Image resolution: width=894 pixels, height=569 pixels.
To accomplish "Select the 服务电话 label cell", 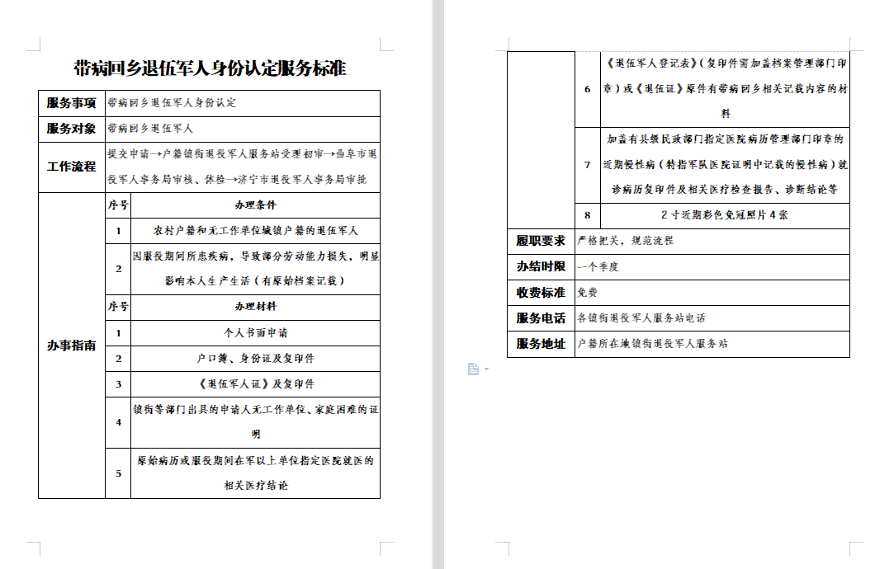I will pos(541,317).
